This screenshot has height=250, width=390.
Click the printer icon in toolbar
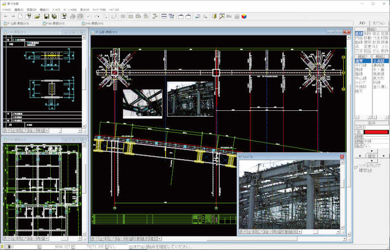tap(72, 17)
